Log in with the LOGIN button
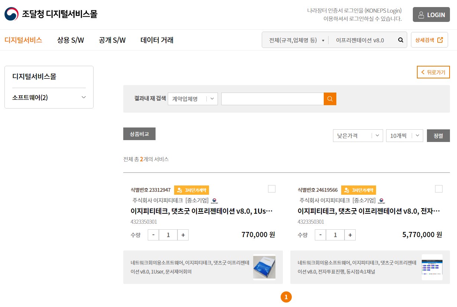457x307 pixels. point(431,15)
